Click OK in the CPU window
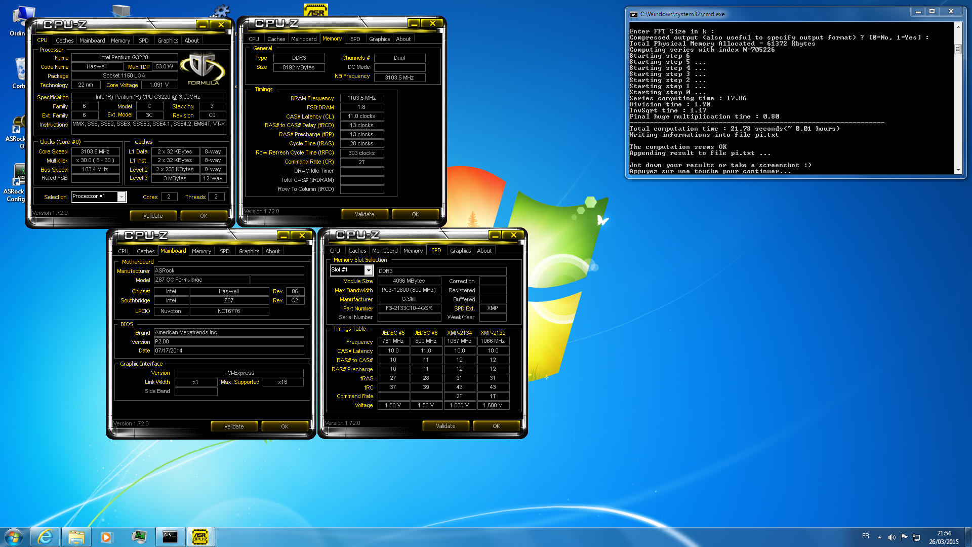Viewport: 972px width, 547px height. coord(204,216)
